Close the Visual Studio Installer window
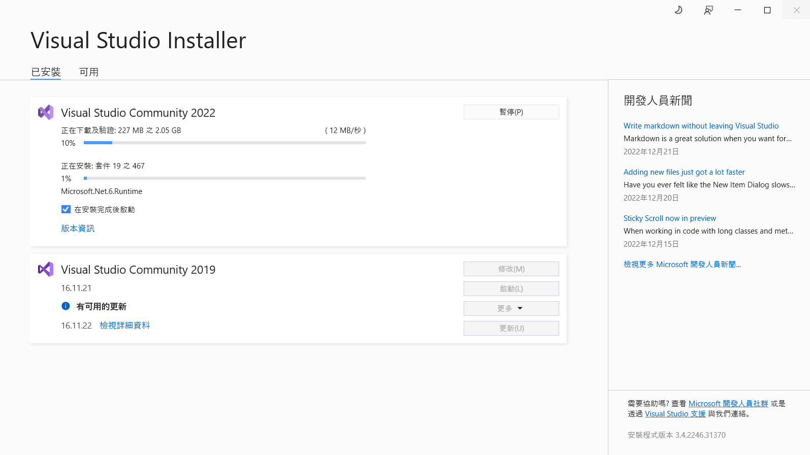This screenshot has width=810, height=455. click(x=796, y=10)
